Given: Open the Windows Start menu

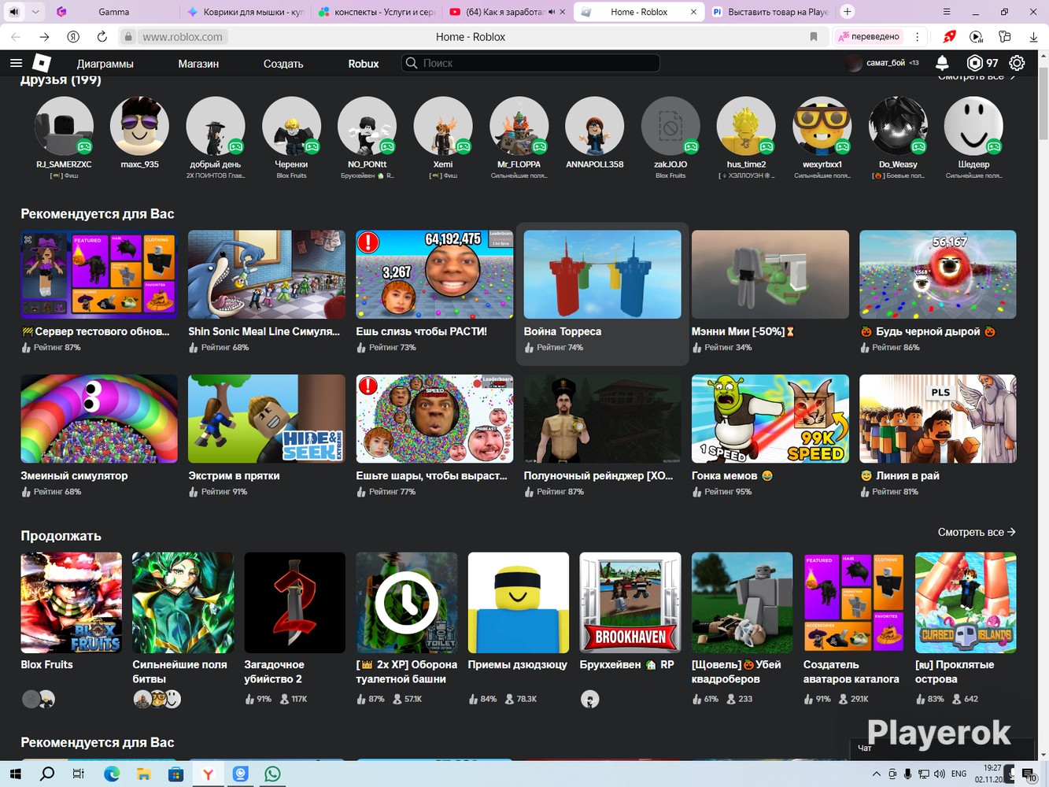Looking at the screenshot, I should [15, 774].
